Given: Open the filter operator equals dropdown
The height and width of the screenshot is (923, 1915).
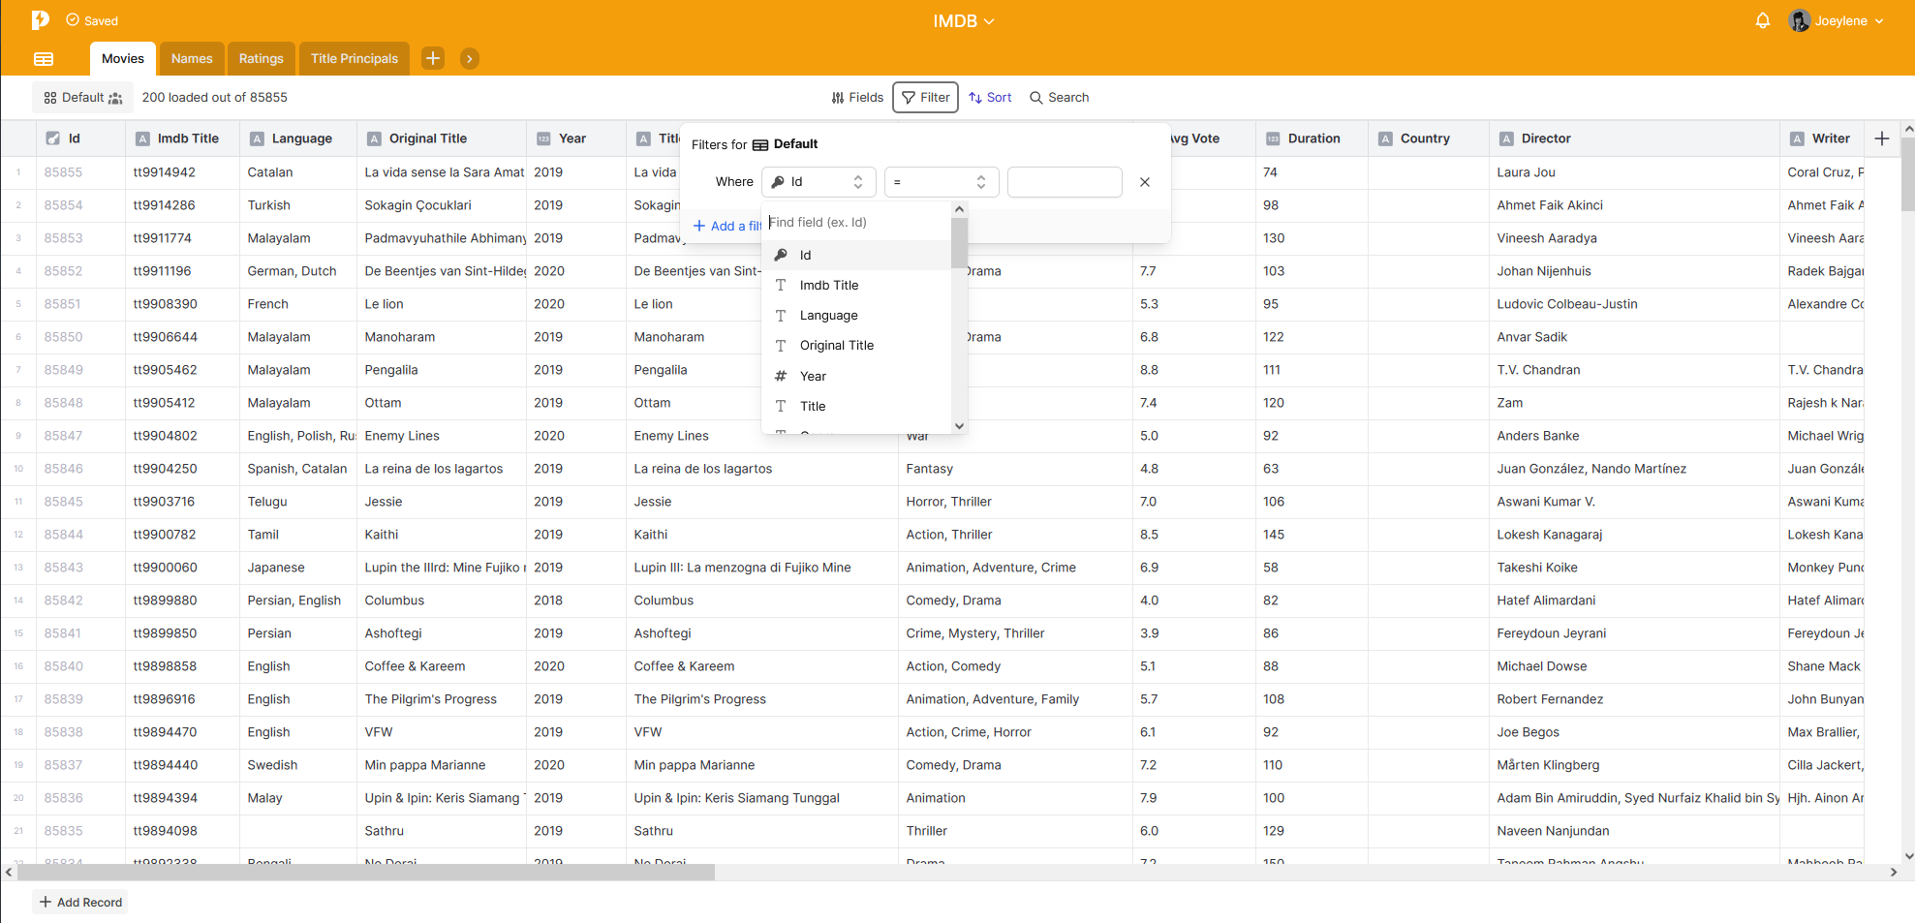Looking at the screenshot, I should (x=942, y=182).
